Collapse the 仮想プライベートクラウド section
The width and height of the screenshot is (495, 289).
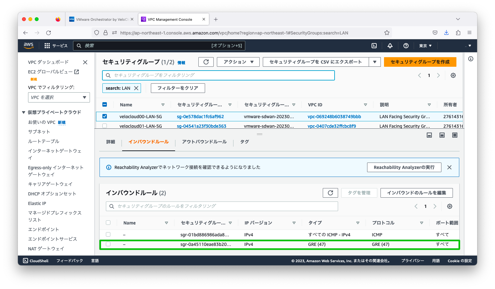24,112
